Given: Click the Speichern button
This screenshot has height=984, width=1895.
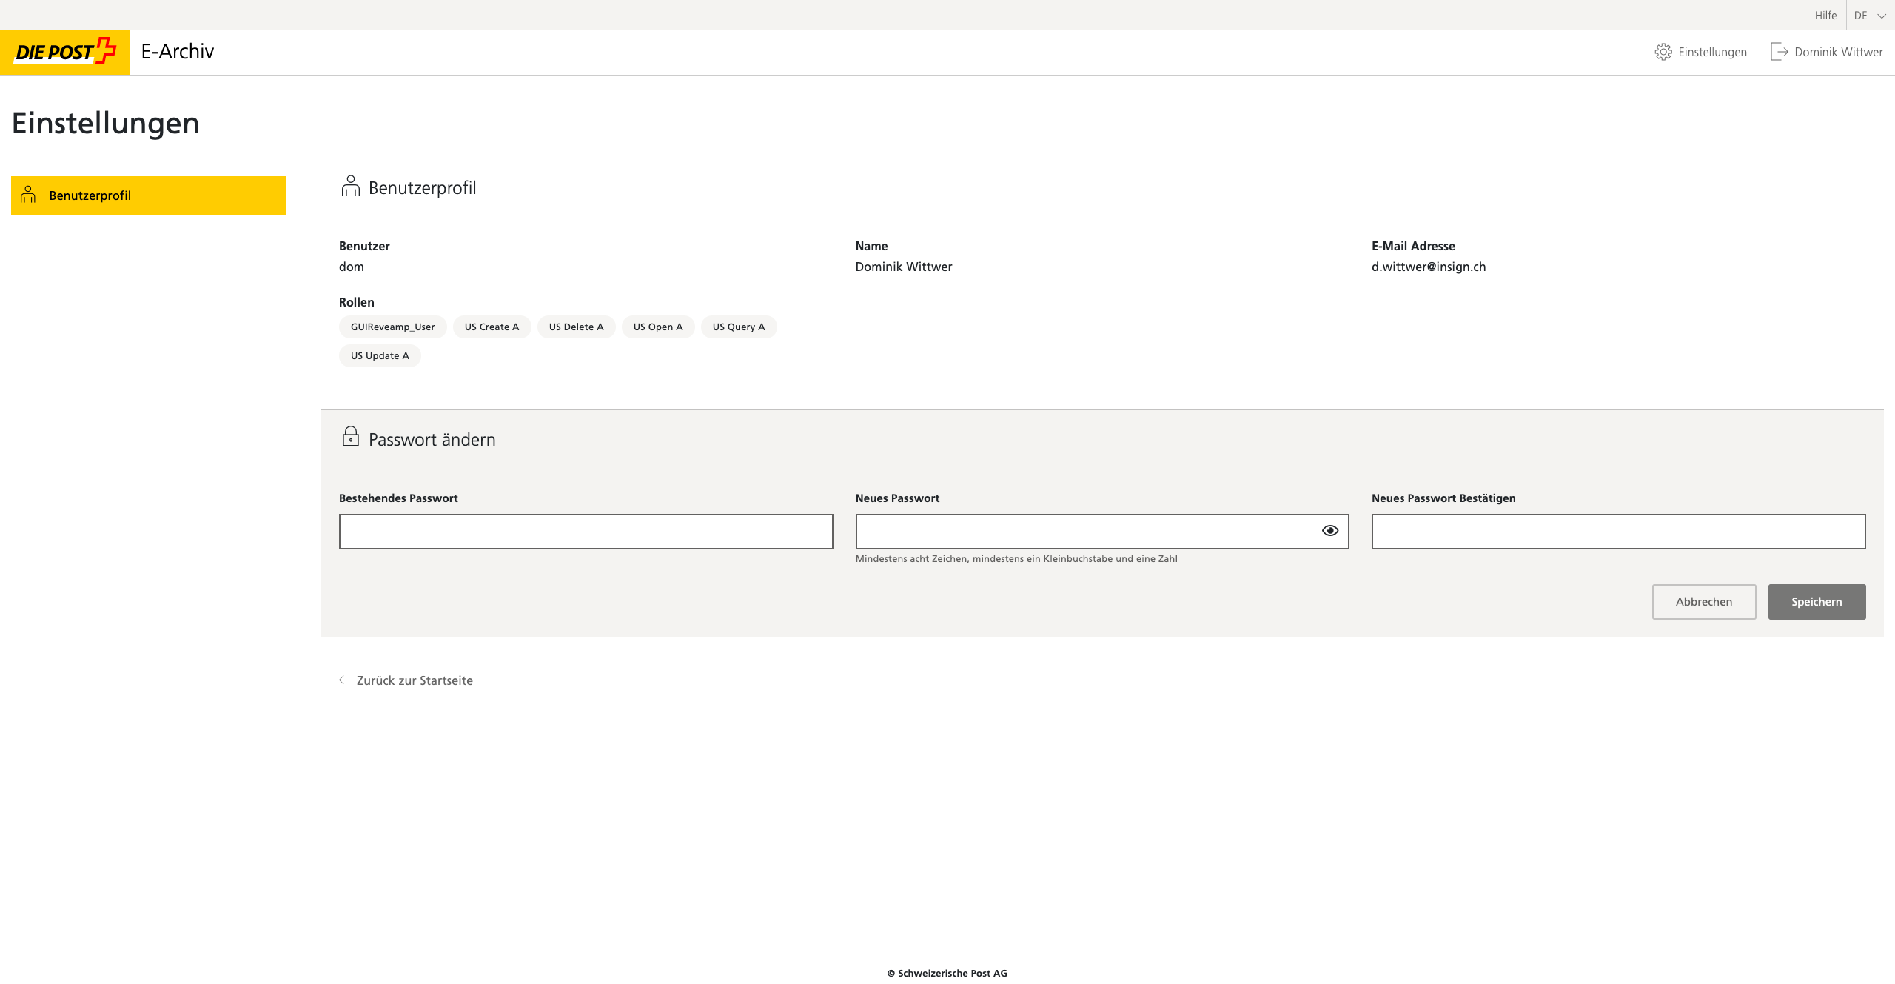Looking at the screenshot, I should click(1817, 602).
